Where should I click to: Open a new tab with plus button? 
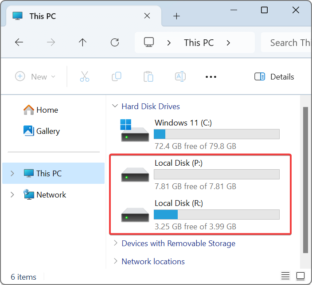tap(176, 16)
